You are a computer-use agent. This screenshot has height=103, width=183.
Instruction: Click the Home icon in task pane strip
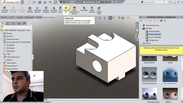coord(137,24)
